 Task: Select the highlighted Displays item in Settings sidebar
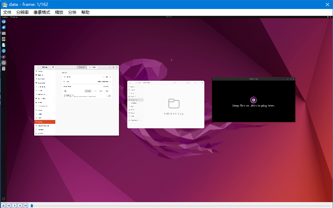coord(45,122)
